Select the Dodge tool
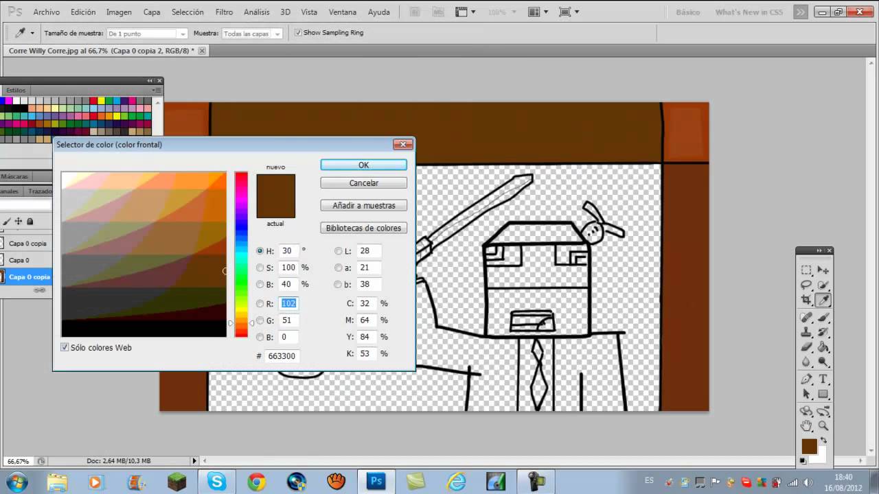Image resolution: width=879 pixels, height=494 pixels. (x=823, y=362)
